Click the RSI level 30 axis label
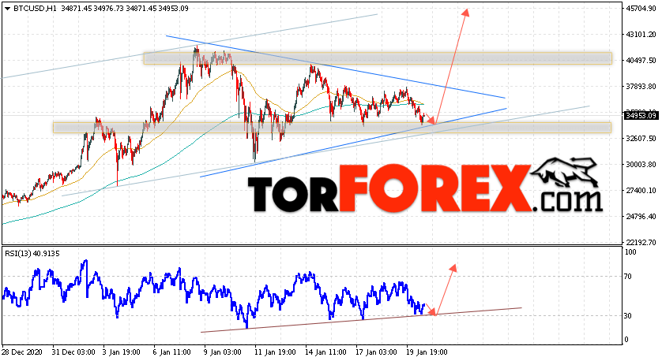This screenshot has width=662, height=361. 628,316
